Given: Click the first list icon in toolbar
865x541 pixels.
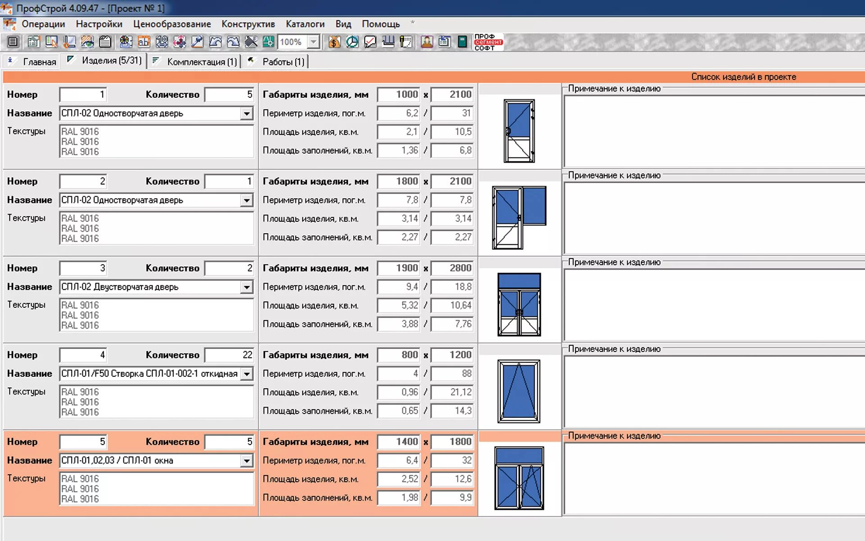Looking at the screenshot, I should coord(13,42).
